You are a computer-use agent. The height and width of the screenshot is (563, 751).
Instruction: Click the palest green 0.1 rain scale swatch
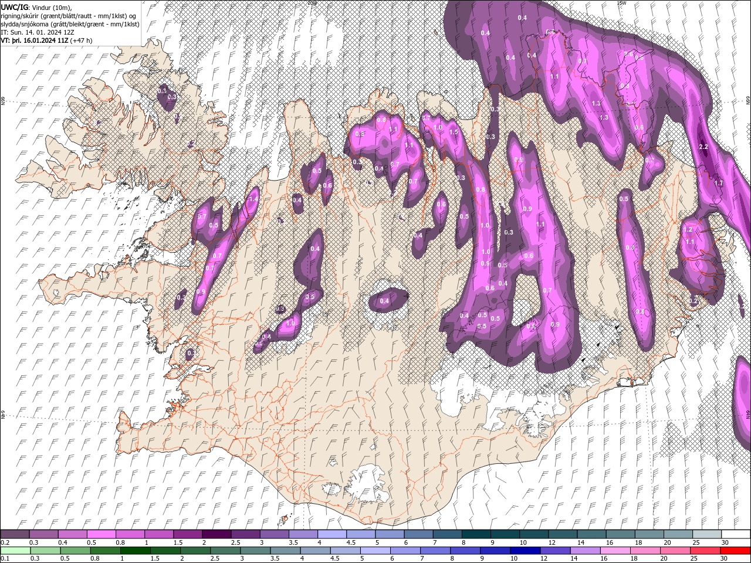click(15, 551)
